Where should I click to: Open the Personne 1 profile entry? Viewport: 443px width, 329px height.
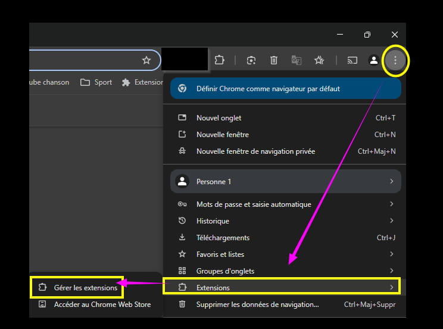(286, 181)
